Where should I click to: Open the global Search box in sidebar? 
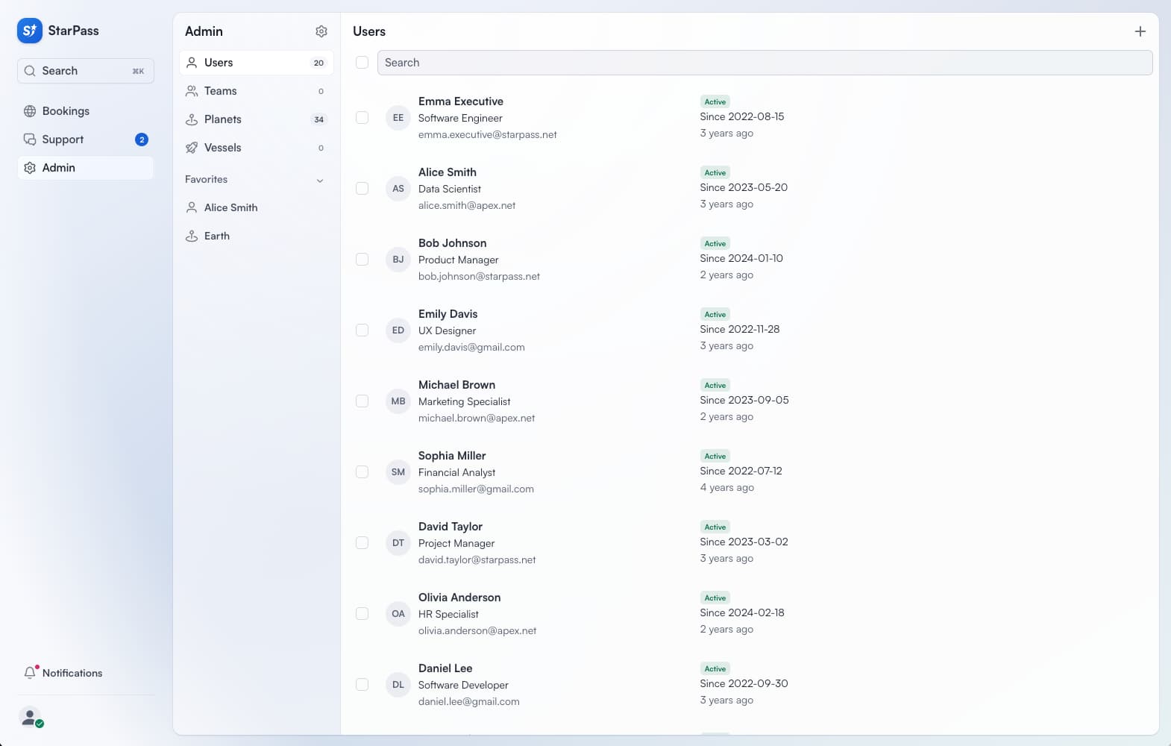pyautogui.click(x=85, y=71)
